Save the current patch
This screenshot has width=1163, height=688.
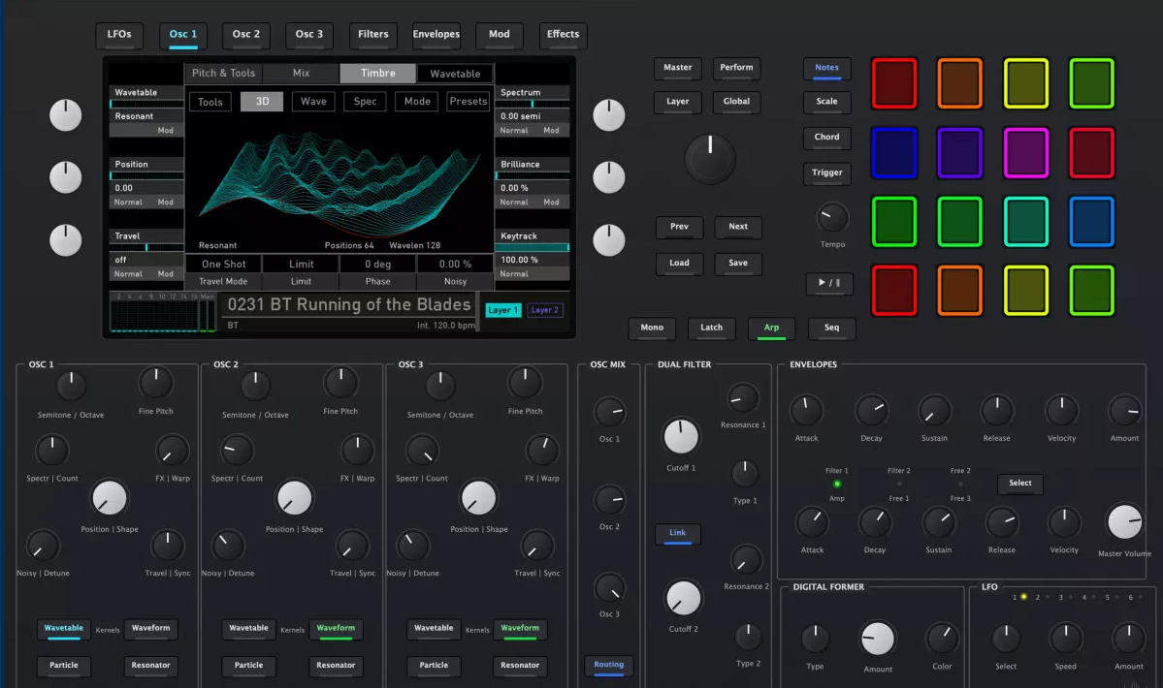pyautogui.click(x=738, y=264)
